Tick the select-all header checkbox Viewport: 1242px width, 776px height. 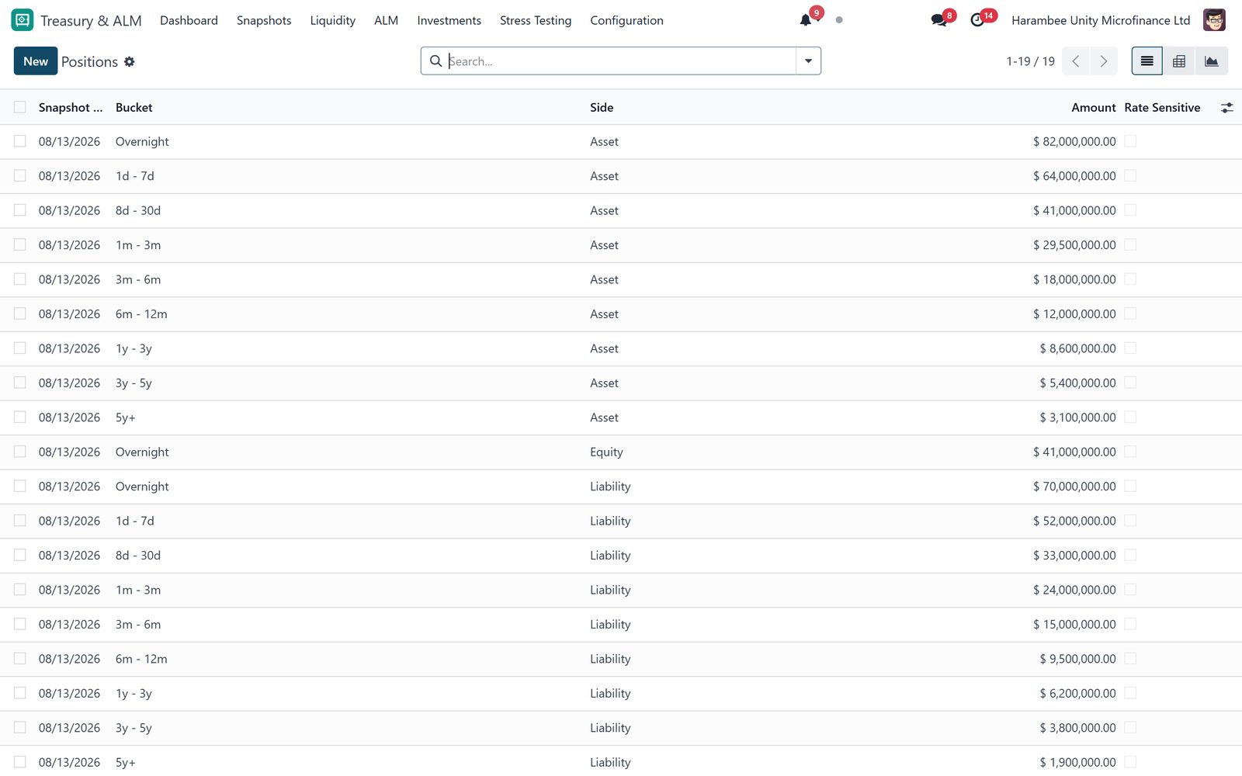20,107
